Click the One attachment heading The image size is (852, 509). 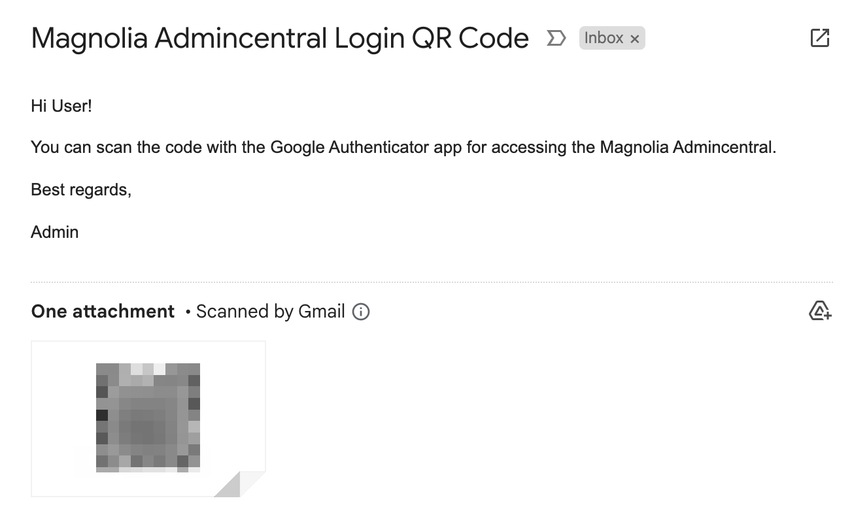[102, 312]
